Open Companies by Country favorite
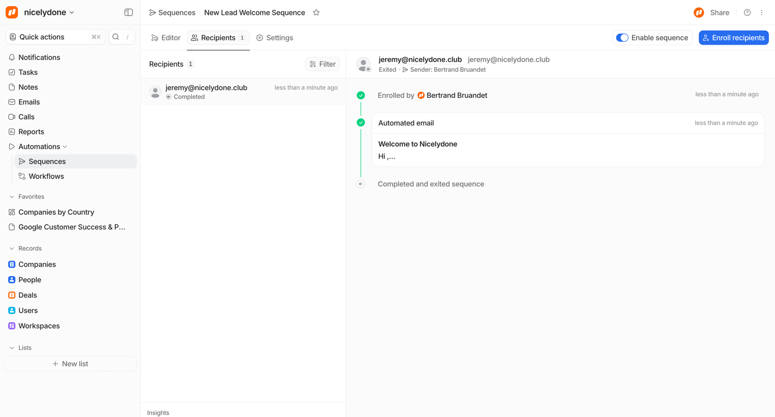 pyautogui.click(x=71, y=212)
